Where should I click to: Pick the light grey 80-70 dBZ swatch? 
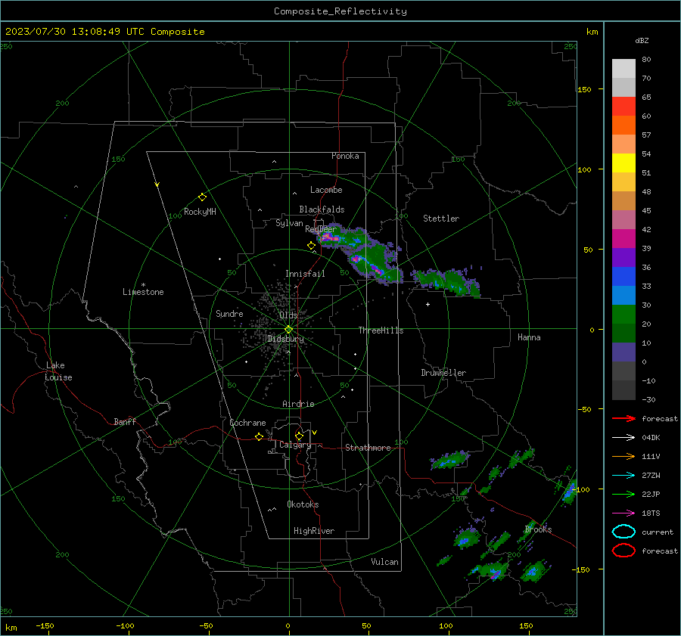click(623, 68)
